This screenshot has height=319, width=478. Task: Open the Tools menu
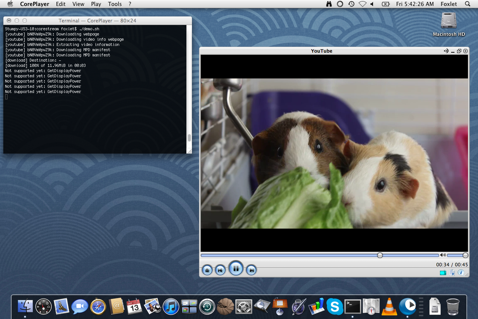pos(115,4)
